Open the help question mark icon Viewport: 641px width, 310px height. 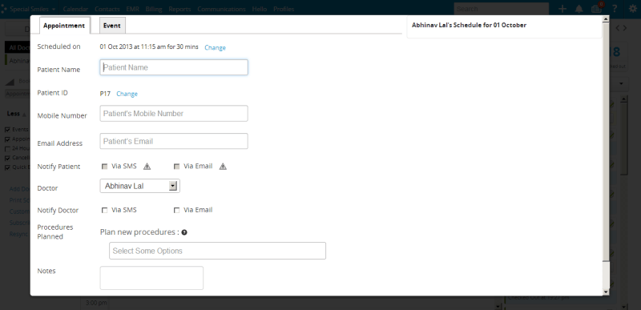(x=615, y=9)
